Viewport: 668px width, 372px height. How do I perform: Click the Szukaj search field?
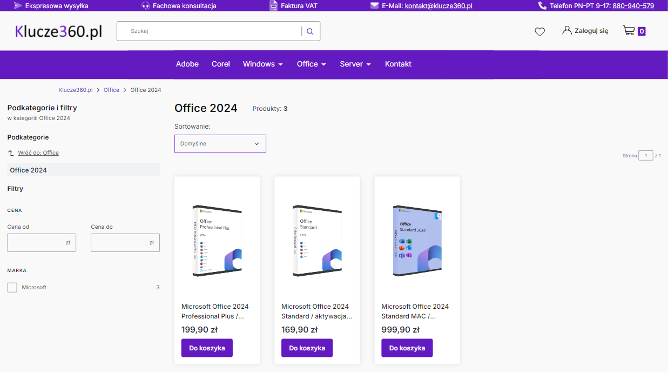(x=210, y=31)
